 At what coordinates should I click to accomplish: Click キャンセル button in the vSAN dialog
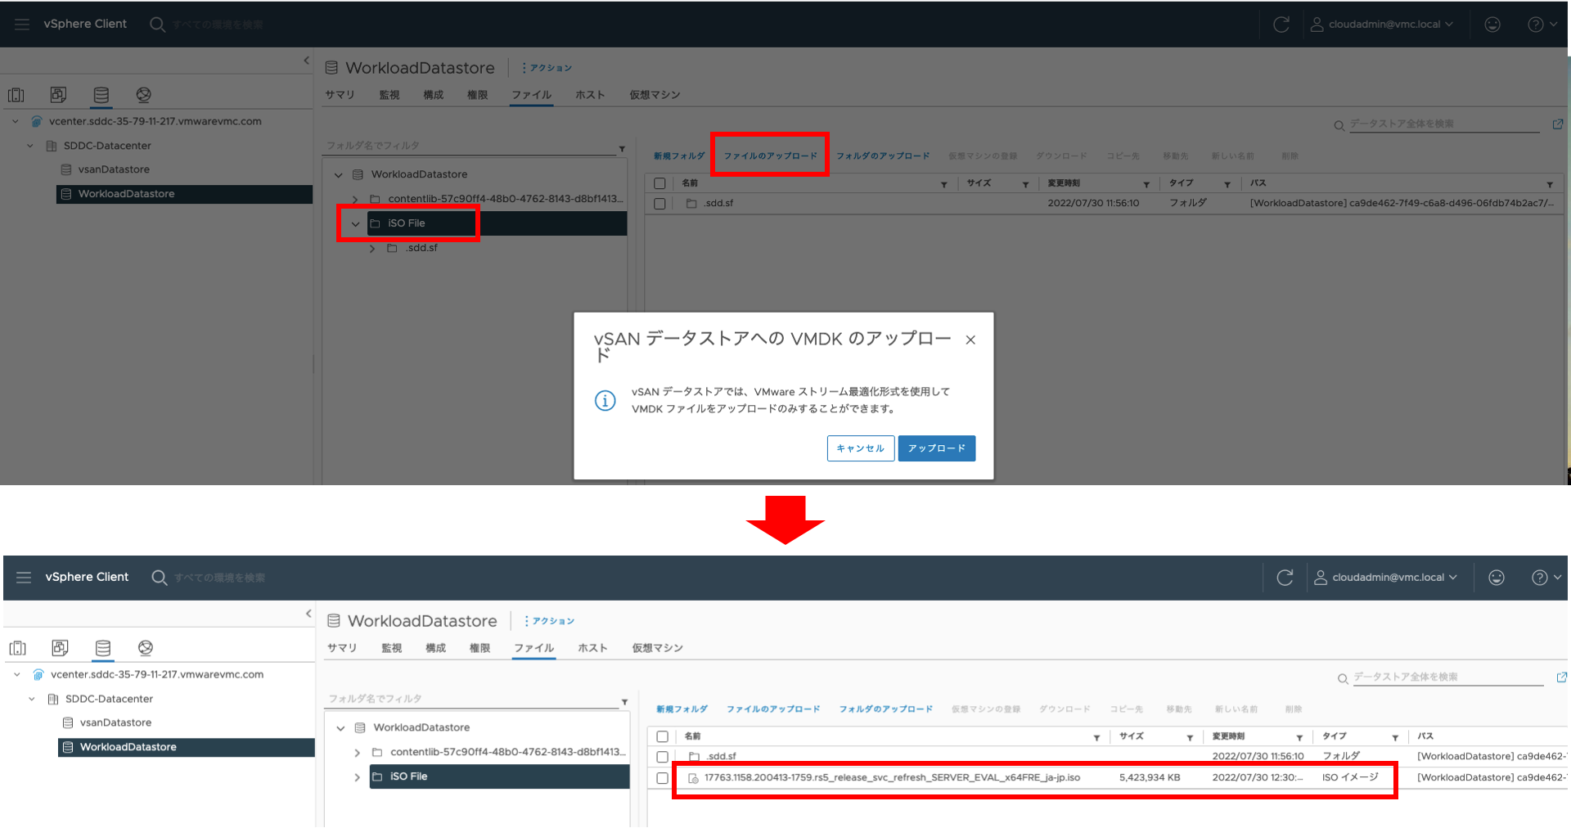[861, 448]
